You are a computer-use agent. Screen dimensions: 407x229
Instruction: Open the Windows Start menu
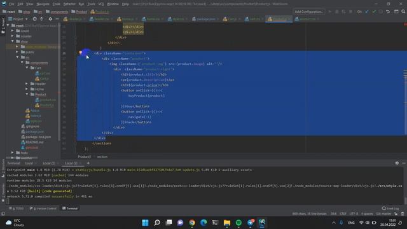point(146,223)
